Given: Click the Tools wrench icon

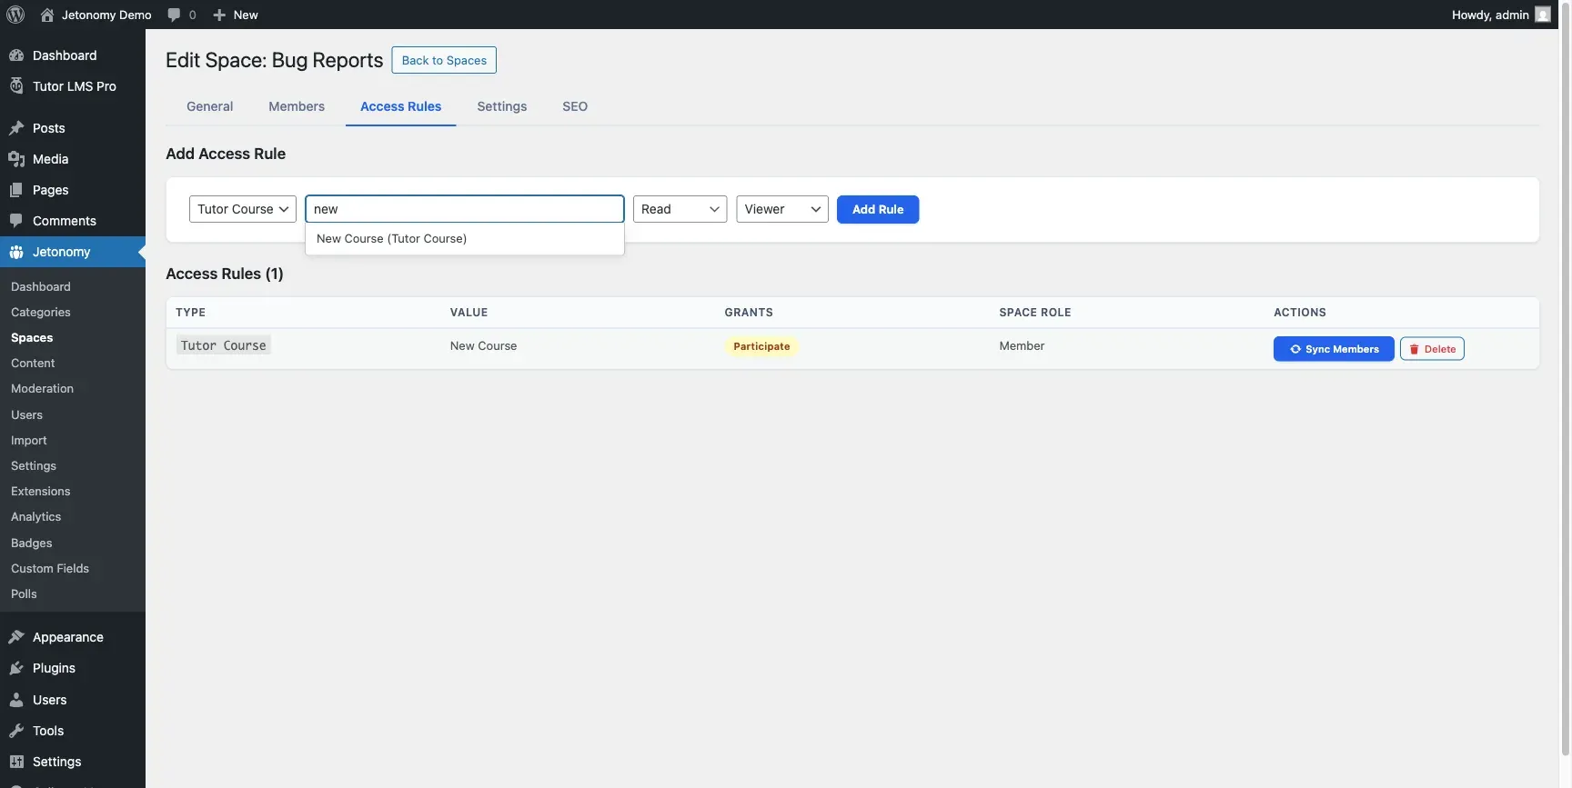Looking at the screenshot, I should pos(16,731).
